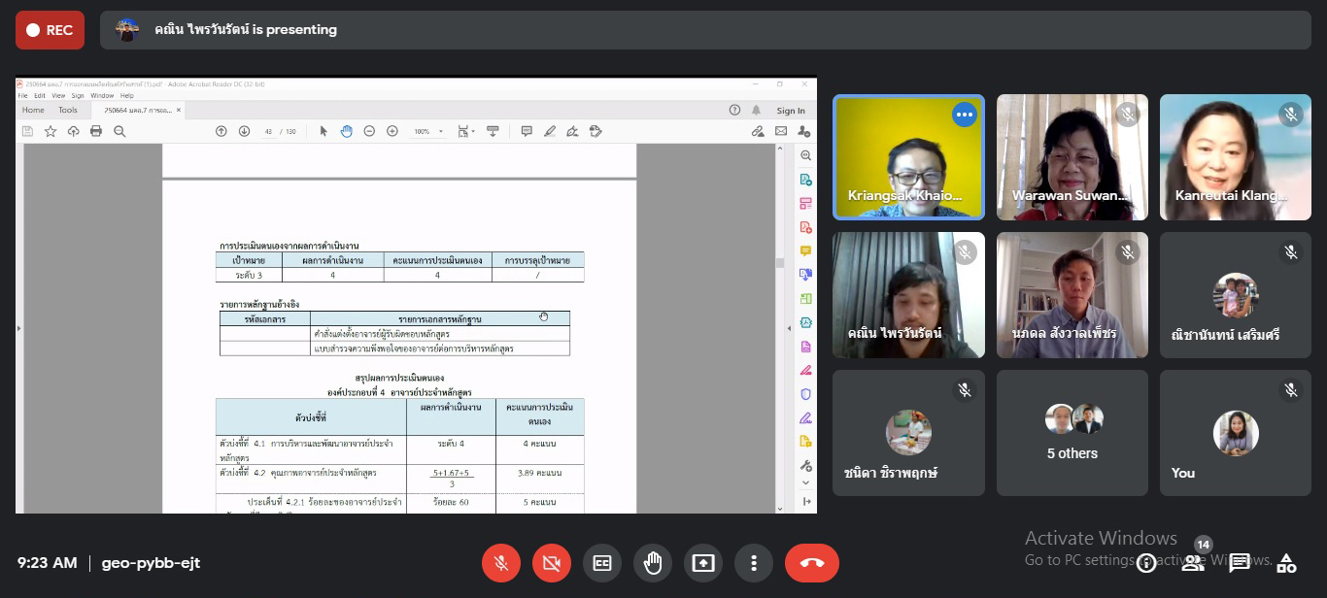This screenshot has width=1327, height=598.
Task: Open the Activities panel icon
Action: click(1286, 563)
